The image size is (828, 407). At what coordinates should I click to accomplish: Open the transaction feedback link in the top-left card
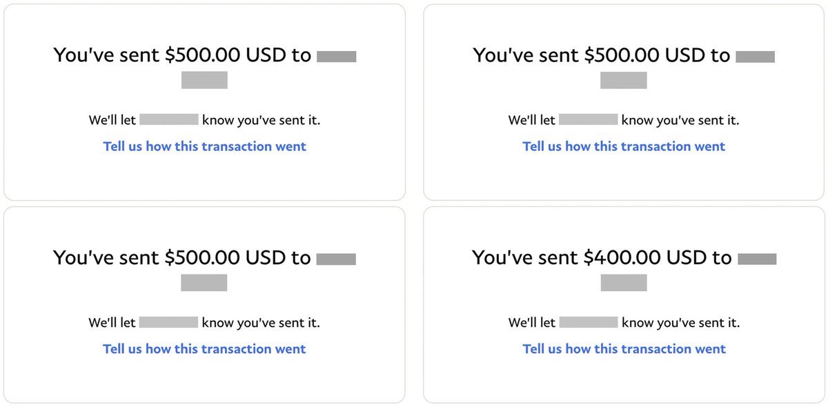(x=205, y=146)
